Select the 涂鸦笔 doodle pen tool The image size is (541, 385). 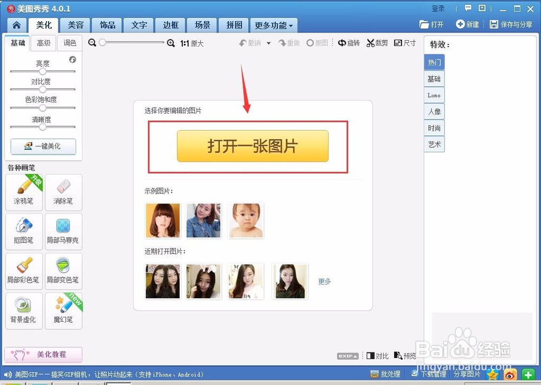tap(24, 192)
